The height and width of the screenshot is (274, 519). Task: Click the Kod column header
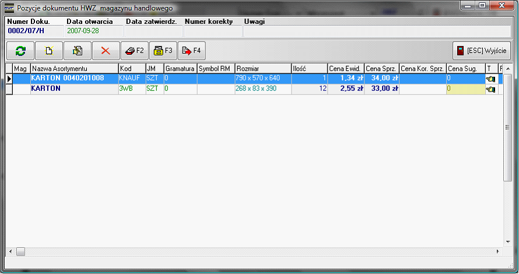pyautogui.click(x=131, y=69)
